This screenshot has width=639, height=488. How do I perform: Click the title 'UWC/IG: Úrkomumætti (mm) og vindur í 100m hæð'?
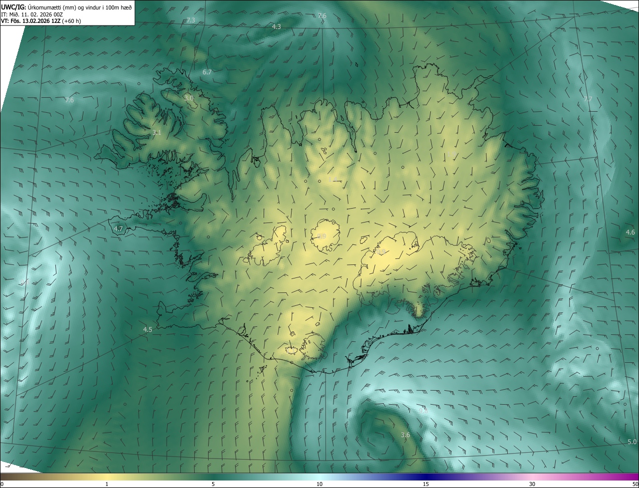point(66,7)
